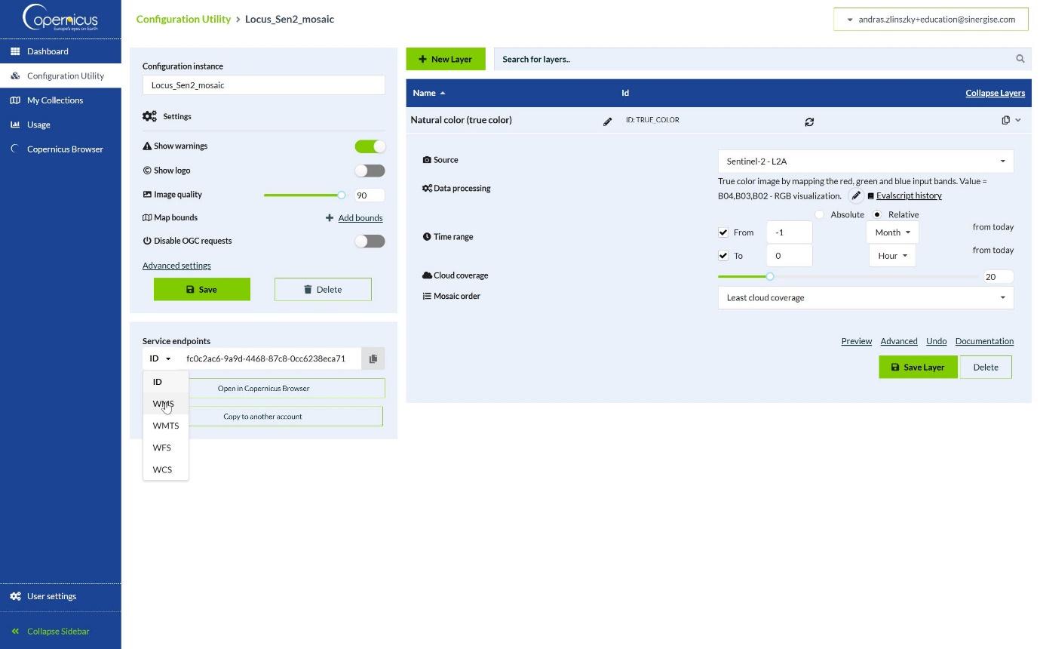Select ID in endpoint list
Image resolution: width=1040 pixels, height=649 pixels.
point(165,382)
